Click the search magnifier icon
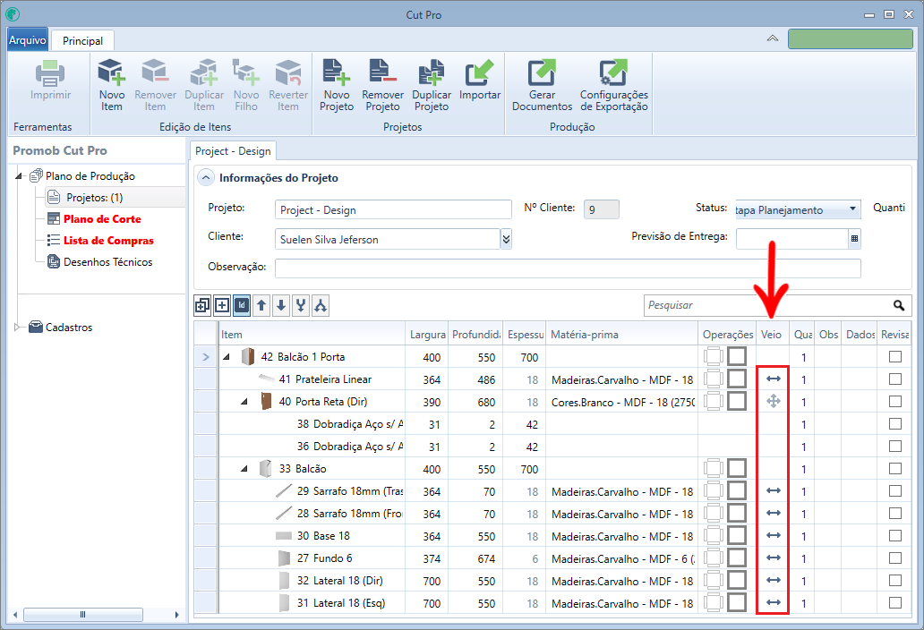This screenshot has height=630, width=924. (899, 305)
